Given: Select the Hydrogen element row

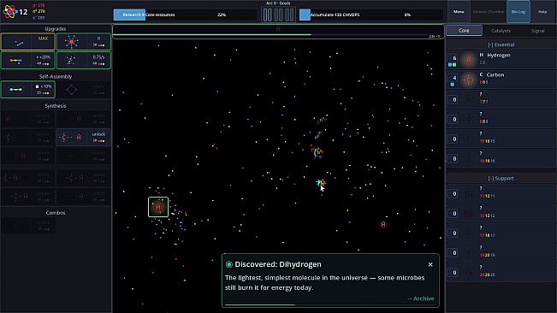Looking at the screenshot, I should tap(501, 59).
